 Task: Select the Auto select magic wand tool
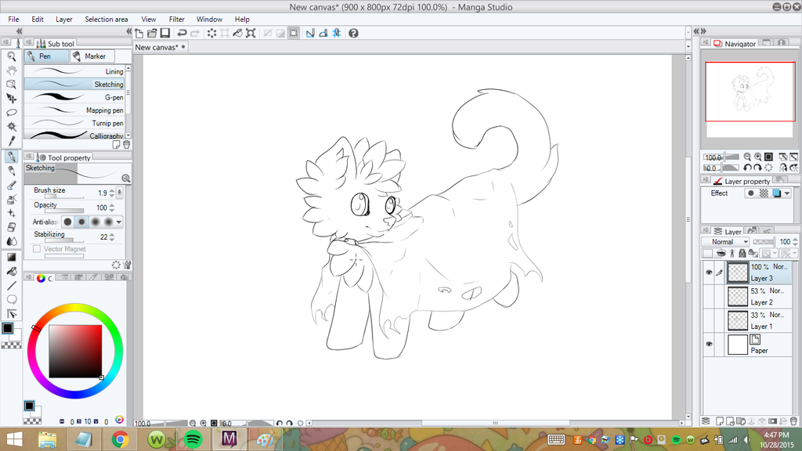tap(11, 126)
